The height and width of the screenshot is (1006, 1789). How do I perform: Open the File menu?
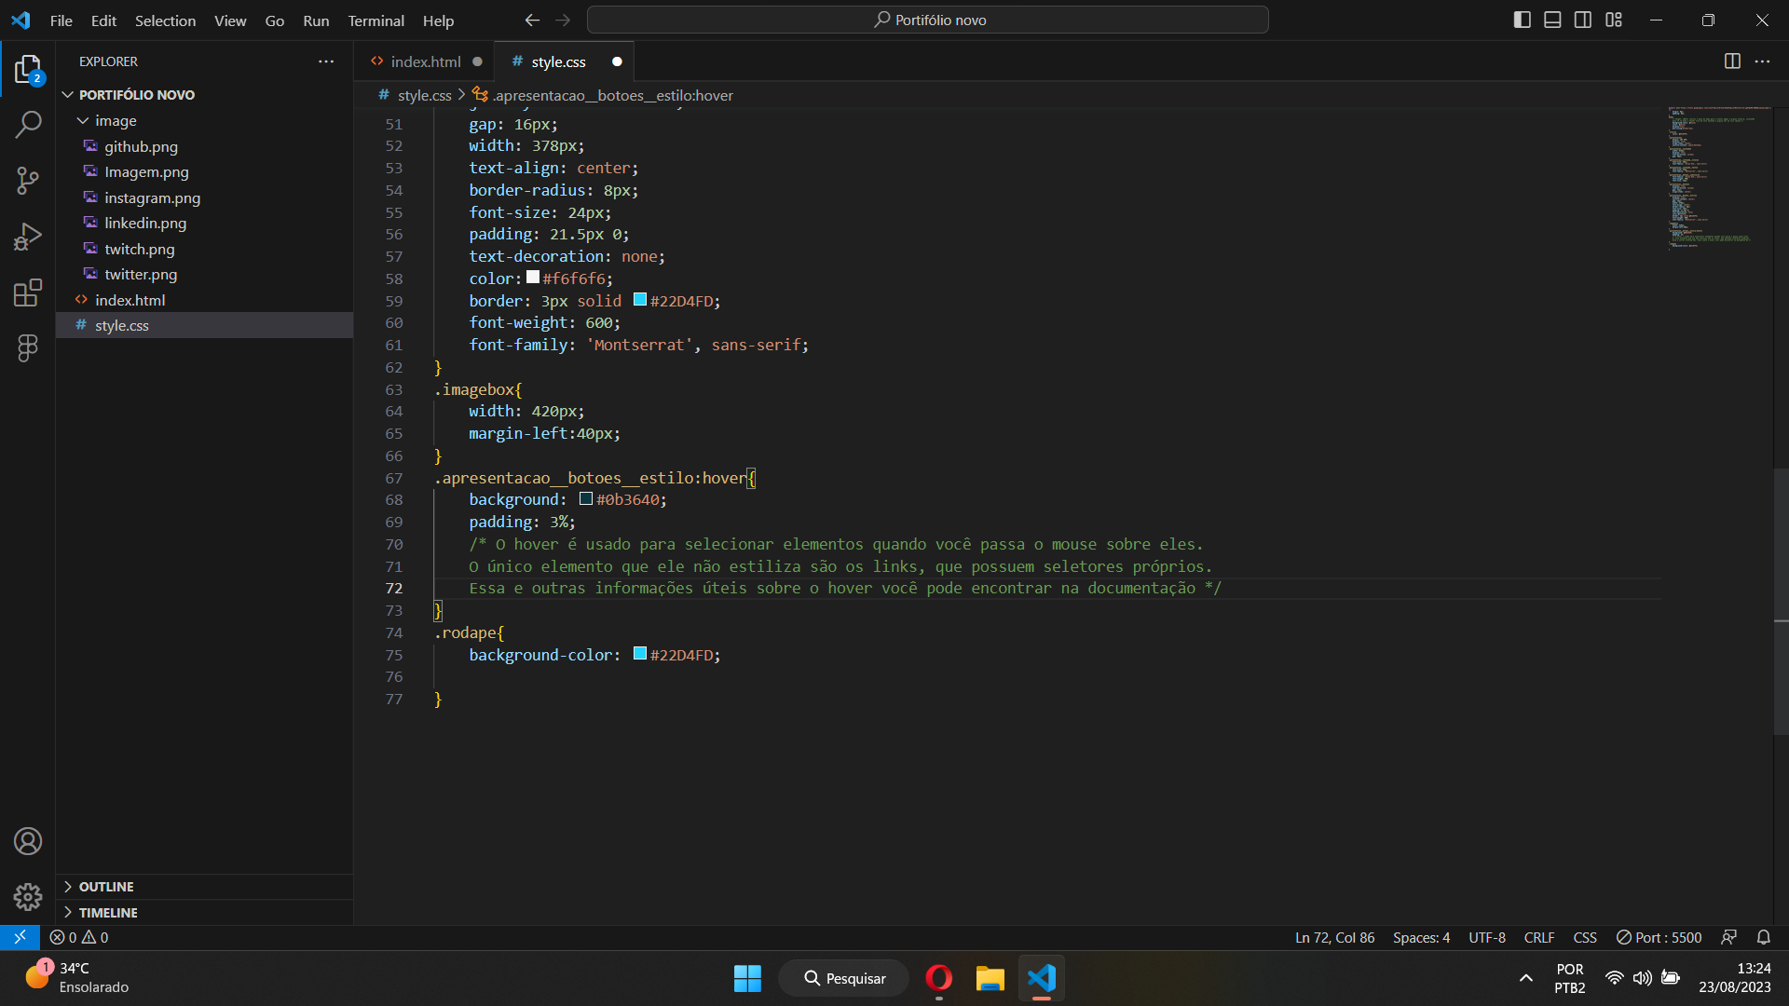61,20
